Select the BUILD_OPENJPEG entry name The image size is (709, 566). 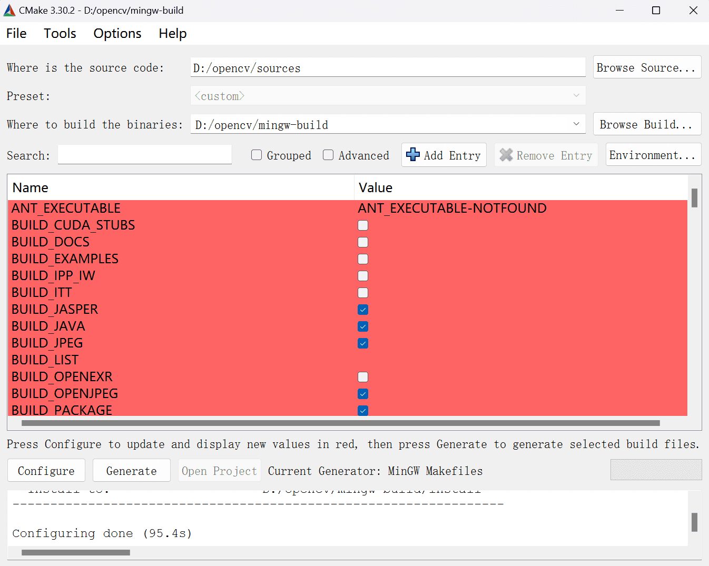pyautogui.click(x=65, y=394)
